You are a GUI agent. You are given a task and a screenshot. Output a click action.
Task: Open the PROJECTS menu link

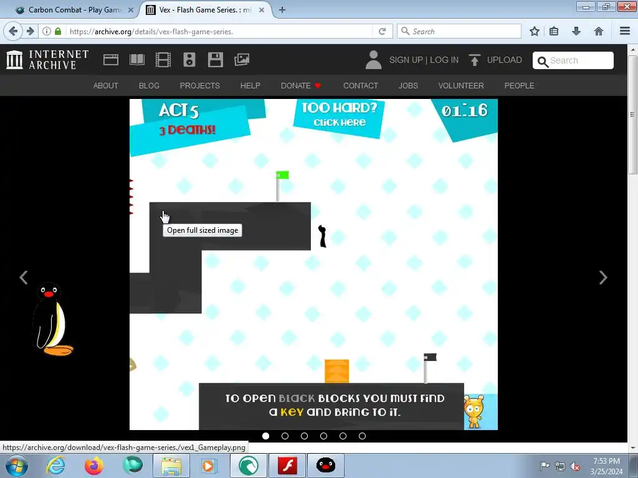(x=200, y=86)
